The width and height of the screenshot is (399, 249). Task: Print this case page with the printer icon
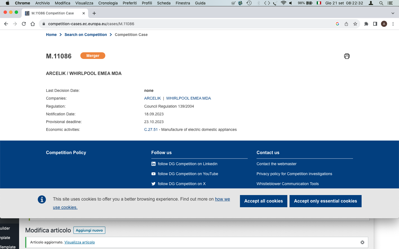coord(347,56)
